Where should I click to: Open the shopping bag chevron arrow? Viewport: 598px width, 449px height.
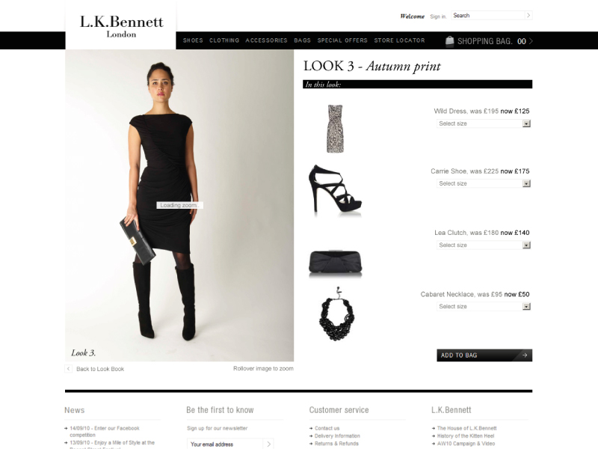click(531, 41)
